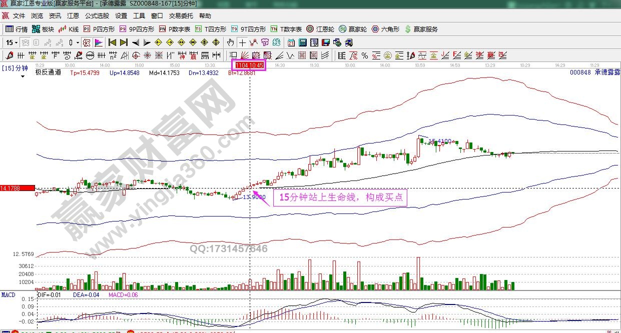Screen dimensions: 621x333
Task: Open the 15-minute period dropdown
Action: click(11, 42)
